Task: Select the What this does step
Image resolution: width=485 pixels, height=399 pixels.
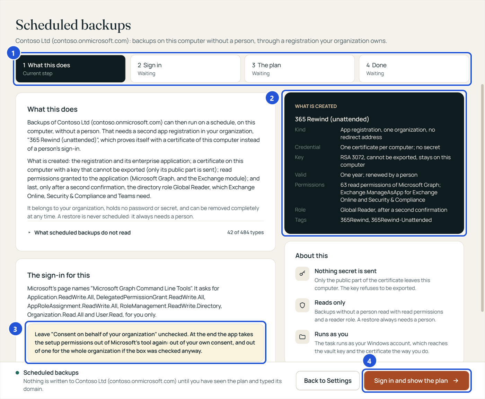Action: (71, 69)
